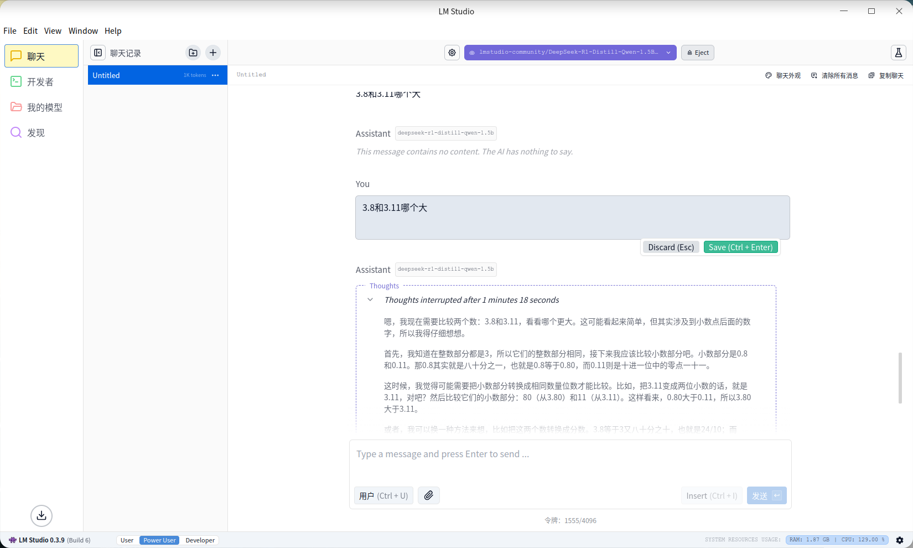Click the Insert (Ctrl+I) button
Image resolution: width=913 pixels, height=548 pixels.
point(712,495)
